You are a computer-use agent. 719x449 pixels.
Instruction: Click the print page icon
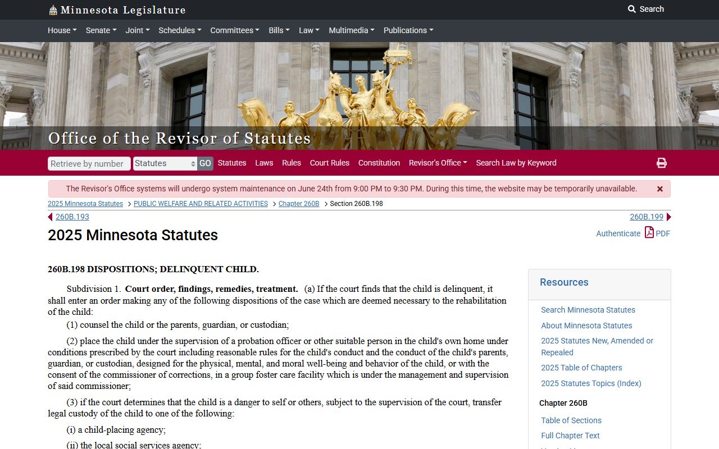(x=662, y=163)
